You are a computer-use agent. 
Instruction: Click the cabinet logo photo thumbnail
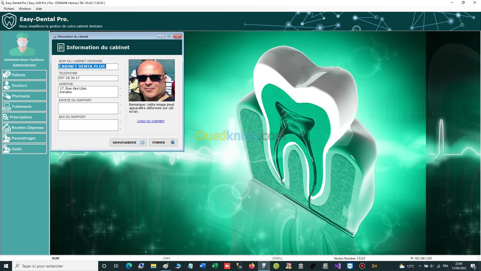(152, 80)
